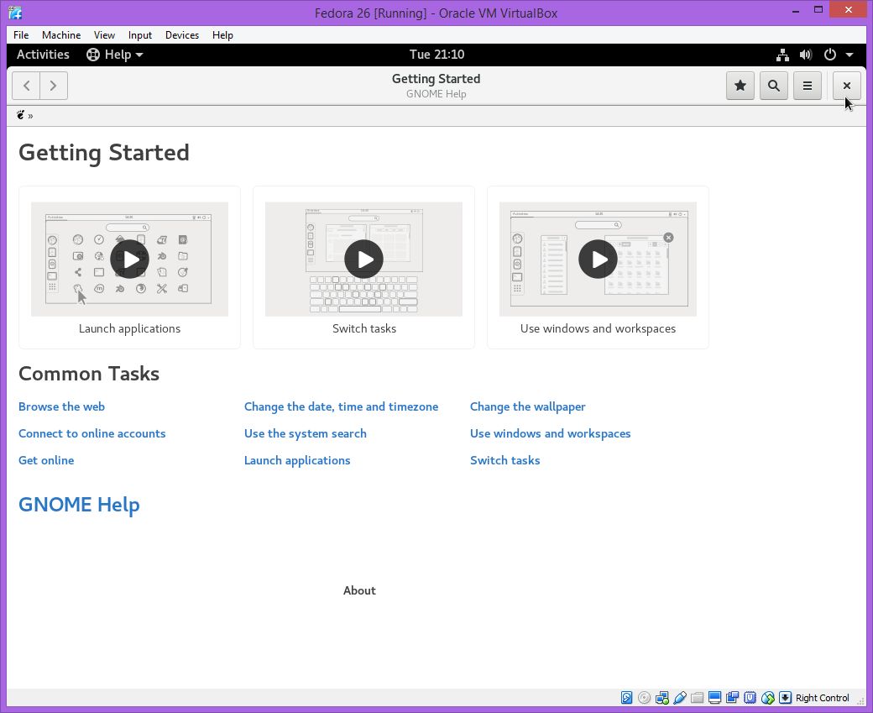The image size is (873, 713).
Task: Play the Launch applications video
Action: click(x=129, y=259)
